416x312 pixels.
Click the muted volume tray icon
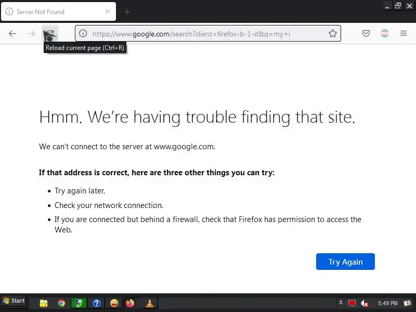coord(365,303)
